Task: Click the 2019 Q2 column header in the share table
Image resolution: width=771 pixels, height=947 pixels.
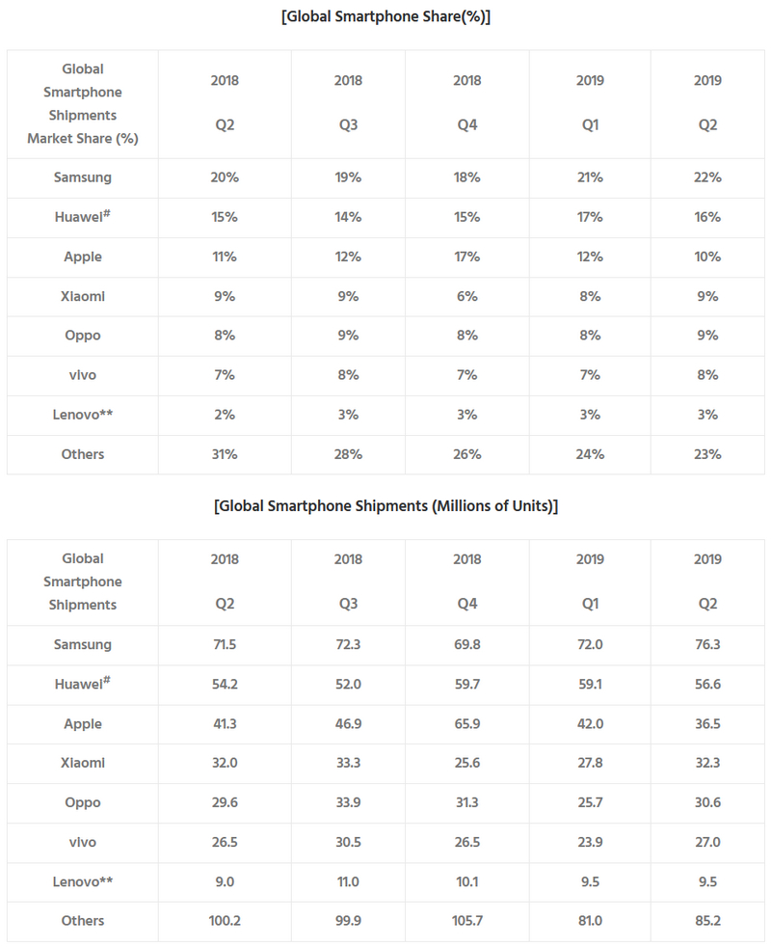Action: (707, 103)
